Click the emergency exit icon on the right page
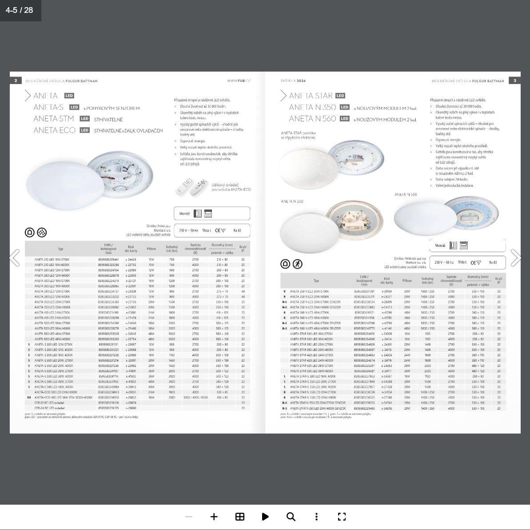The height and width of the screenshot is (530, 530). [298, 264]
